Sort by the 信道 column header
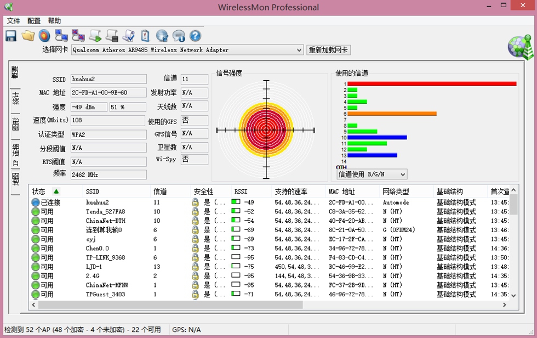Screen dimensions: 537x338 [x=170, y=191]
